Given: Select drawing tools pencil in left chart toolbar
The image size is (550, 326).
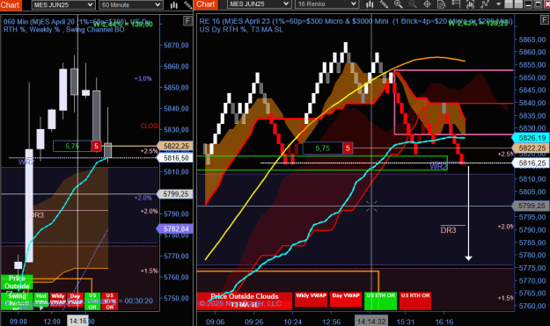Looking at the screenshot, I should pos(188,4).
